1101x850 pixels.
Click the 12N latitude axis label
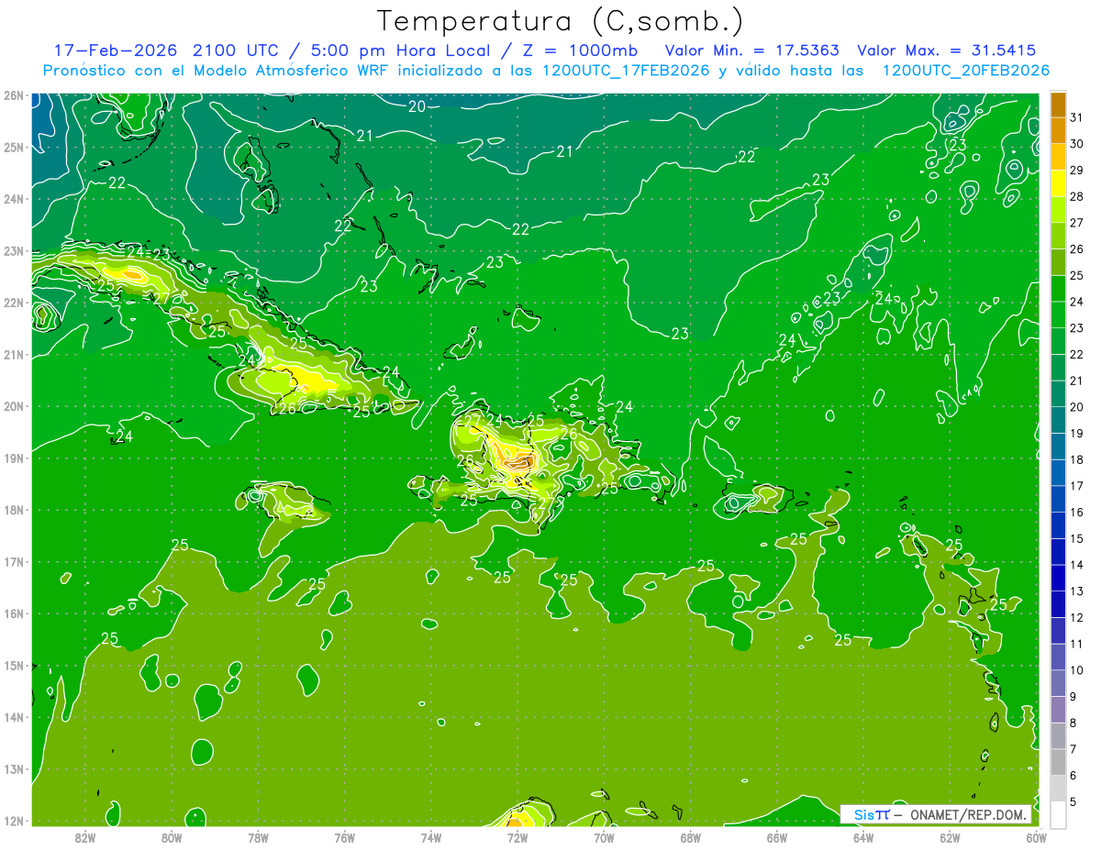[13, 821]
